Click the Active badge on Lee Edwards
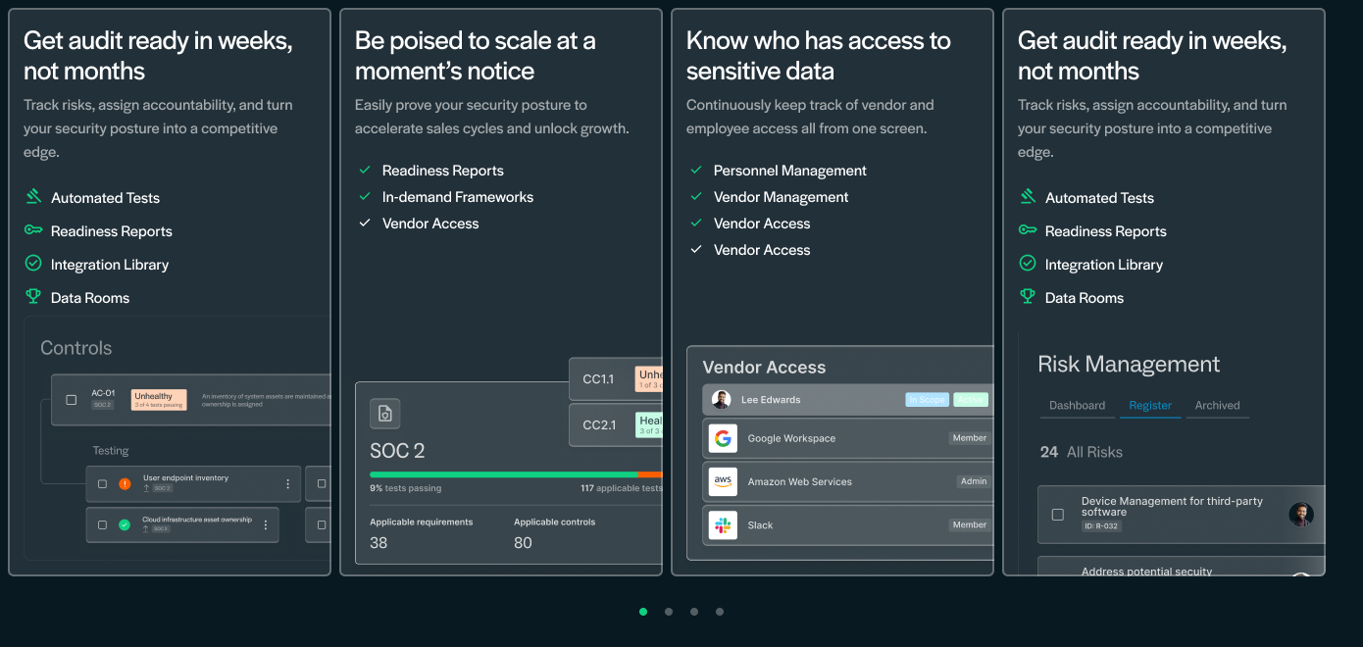Screen dimensions: 1363x647 point(971,399)
